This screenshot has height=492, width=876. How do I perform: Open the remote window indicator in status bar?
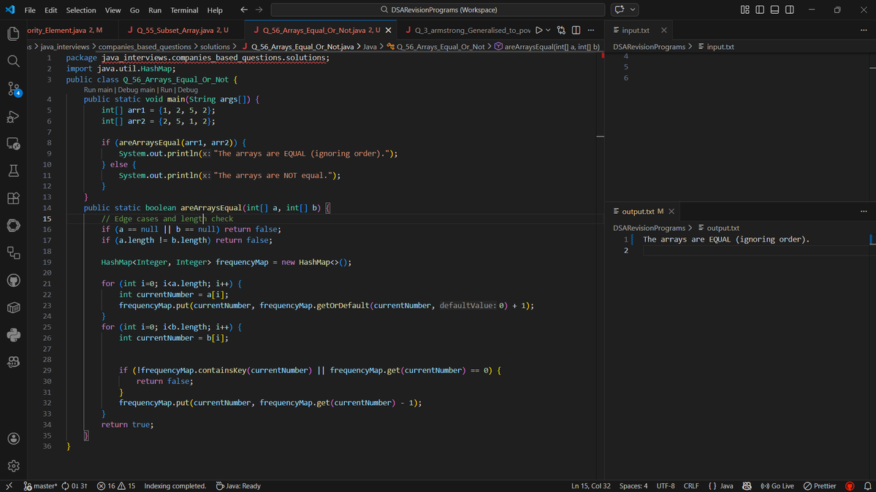[9, 486]
